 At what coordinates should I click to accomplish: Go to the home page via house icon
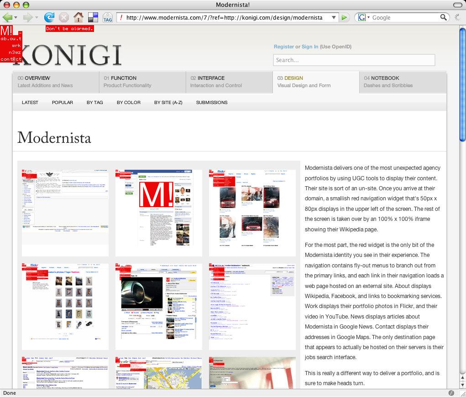79,17
